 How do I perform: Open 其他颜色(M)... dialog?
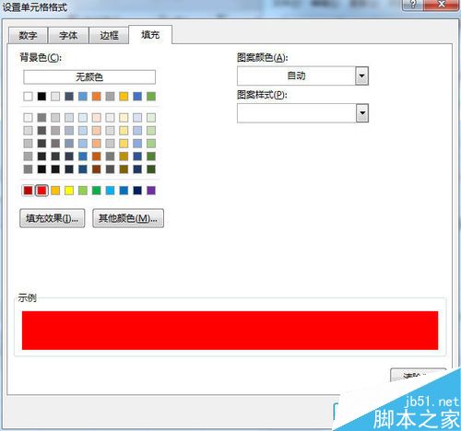(128, 218)
